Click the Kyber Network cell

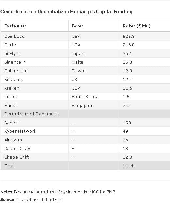20,131
